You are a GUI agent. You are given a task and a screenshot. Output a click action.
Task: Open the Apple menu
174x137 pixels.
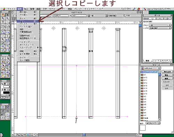(x=4, y=9)
